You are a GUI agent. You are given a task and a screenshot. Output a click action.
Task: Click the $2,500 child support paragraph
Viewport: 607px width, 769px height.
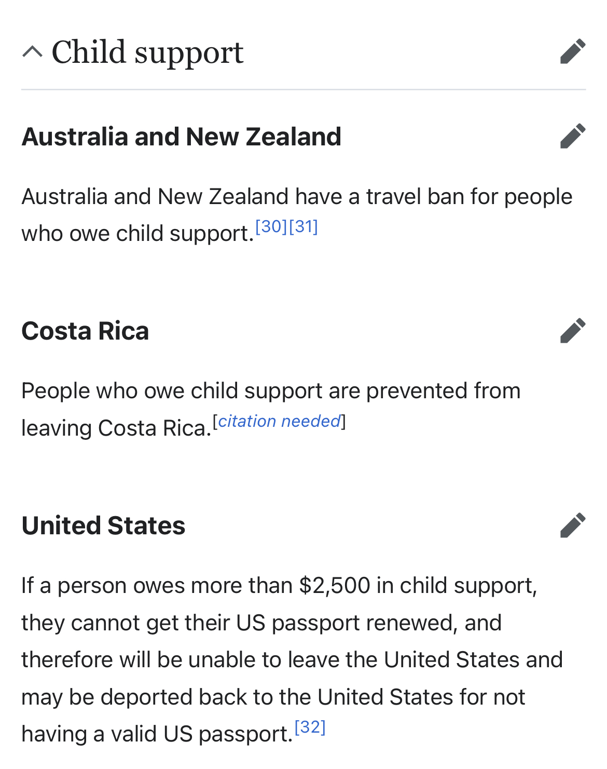(x=292, y=659)
